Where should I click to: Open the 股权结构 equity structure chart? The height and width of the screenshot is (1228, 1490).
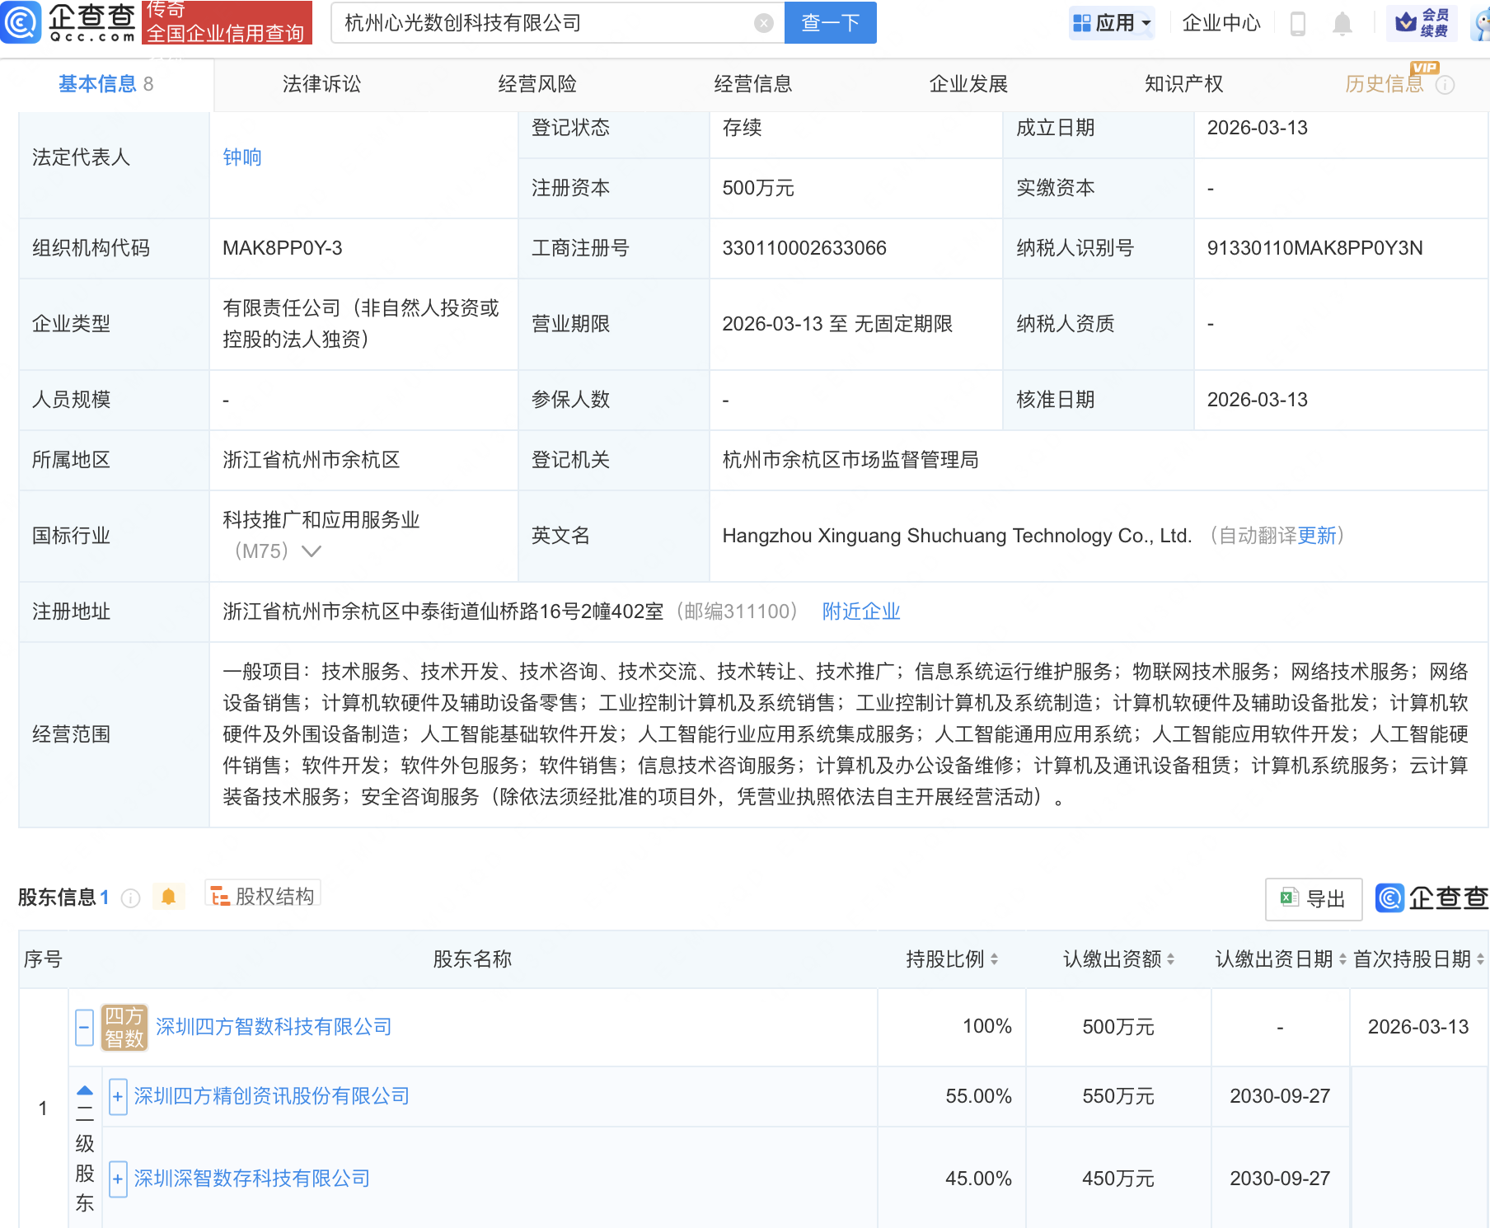262,895
